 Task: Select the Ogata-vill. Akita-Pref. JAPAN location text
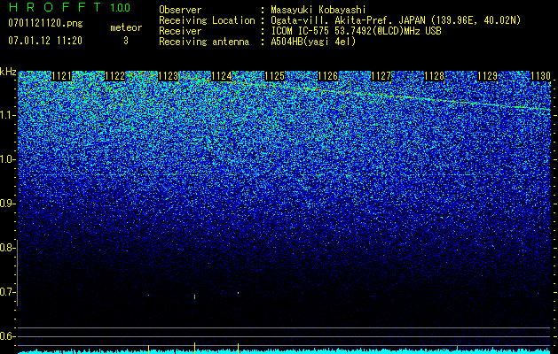pos(396,20)
